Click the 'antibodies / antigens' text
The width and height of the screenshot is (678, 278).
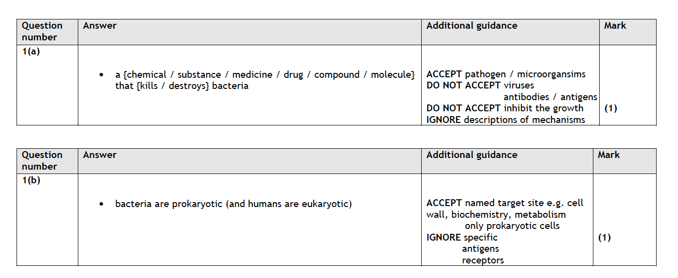pyautogui.click(x=550, y=97)
